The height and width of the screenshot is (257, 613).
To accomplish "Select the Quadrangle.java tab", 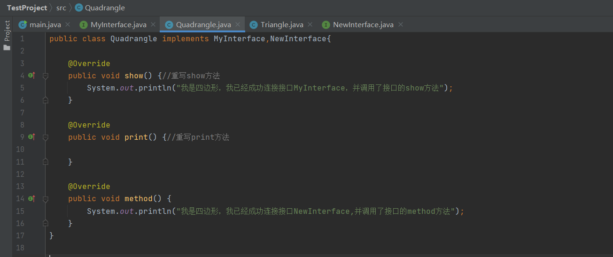I will [x=203, y=24].
